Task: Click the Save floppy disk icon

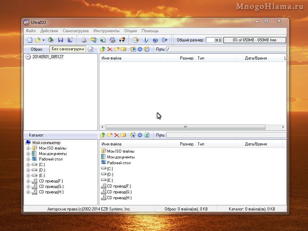Action: [61, 40]
